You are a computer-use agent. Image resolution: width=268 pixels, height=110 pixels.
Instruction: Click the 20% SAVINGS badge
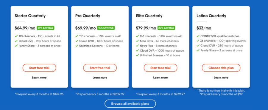(x=166, y=28)
